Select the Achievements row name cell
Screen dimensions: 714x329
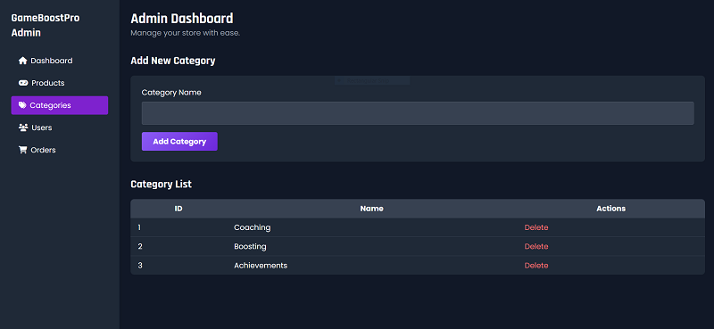[x=261, y=266]
